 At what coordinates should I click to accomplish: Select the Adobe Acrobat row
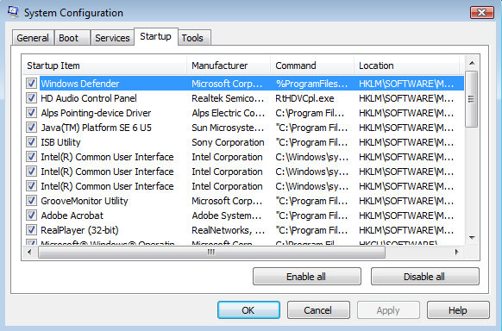[243, 215]
